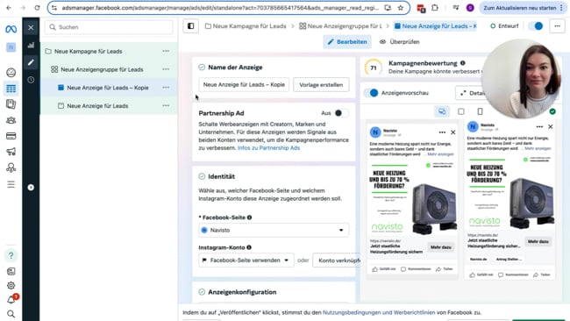
Task: Open the clock history icon
Action: click(x=31, y=80)
